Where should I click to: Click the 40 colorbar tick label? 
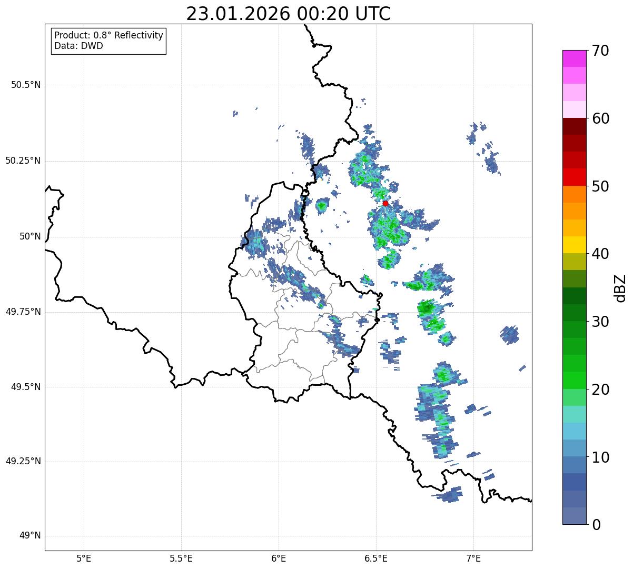point(600,254)
